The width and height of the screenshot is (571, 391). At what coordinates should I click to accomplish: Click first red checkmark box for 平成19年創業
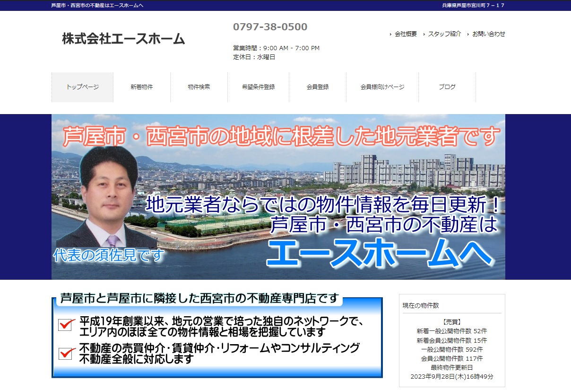66,324
